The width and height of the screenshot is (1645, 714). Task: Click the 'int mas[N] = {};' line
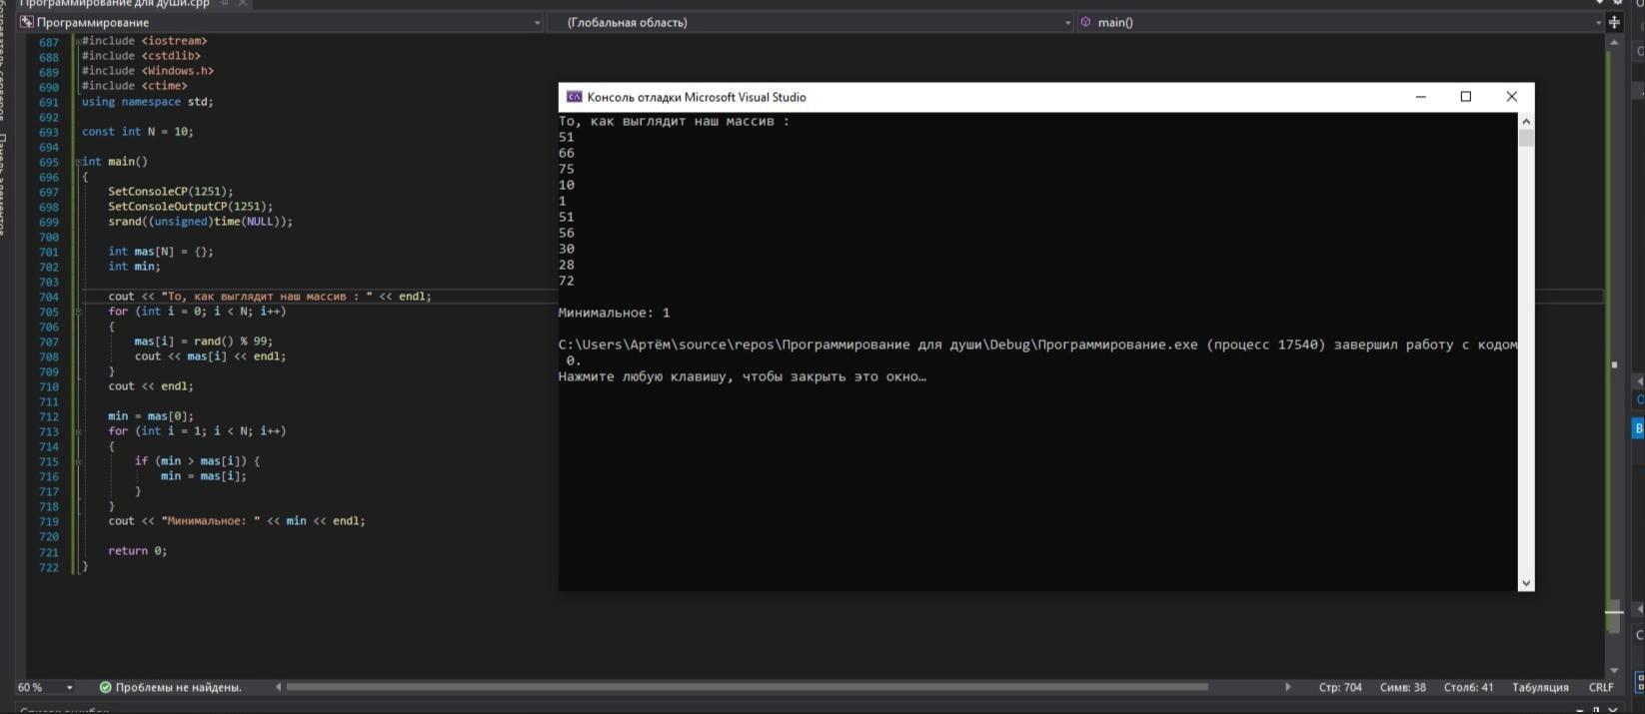[x=161, y=252]
